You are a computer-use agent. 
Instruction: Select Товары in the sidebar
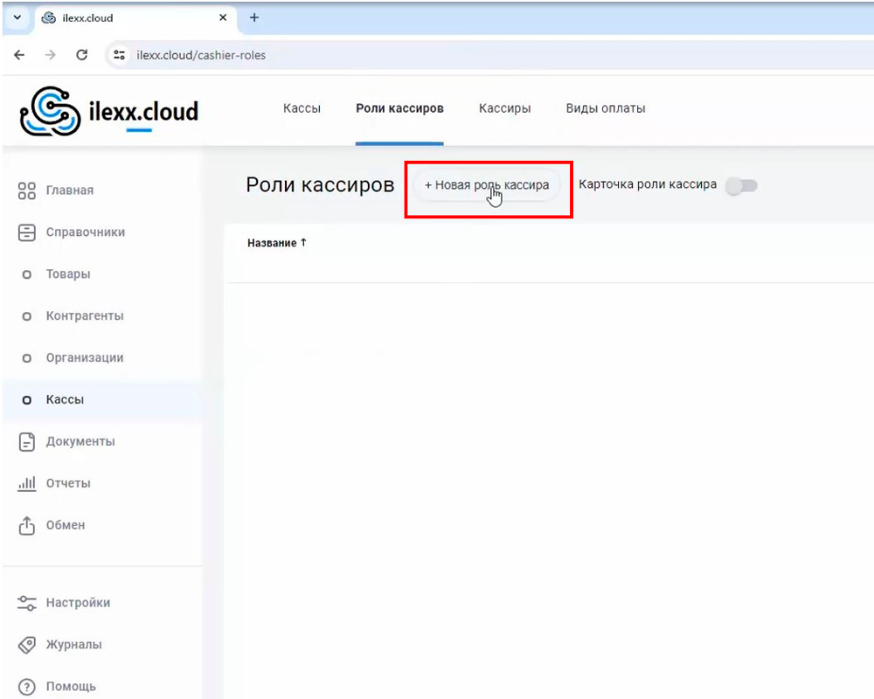(x=68, y=274)
